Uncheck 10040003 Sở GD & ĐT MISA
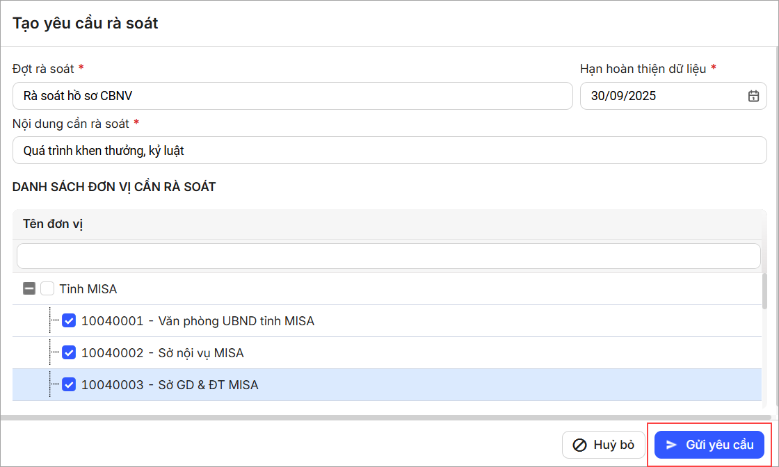The height and width of the screenshot is (467, 779). [x=69, y=384]
